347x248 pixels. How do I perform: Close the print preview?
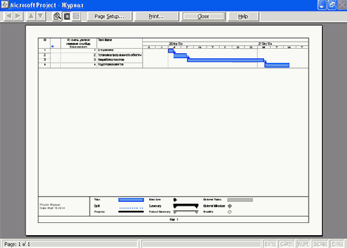coord(203,17)
